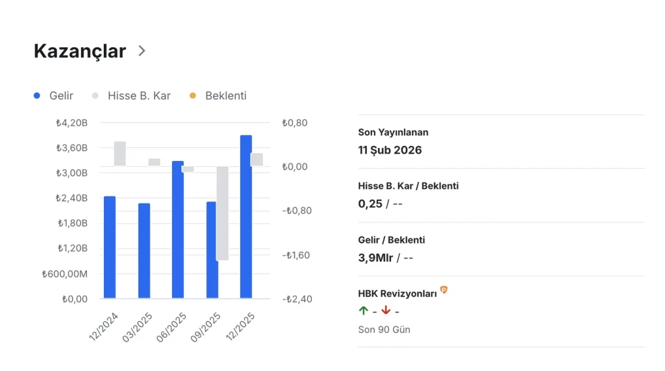Click the Son Yayınlanan label
Viewport: 665px width, 371px height.
[393, 132]
